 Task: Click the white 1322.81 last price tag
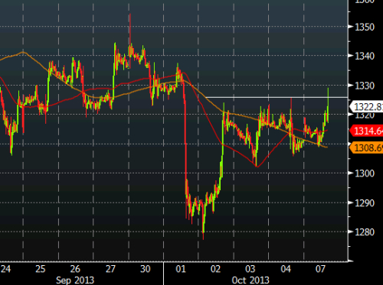pos(366,107)
